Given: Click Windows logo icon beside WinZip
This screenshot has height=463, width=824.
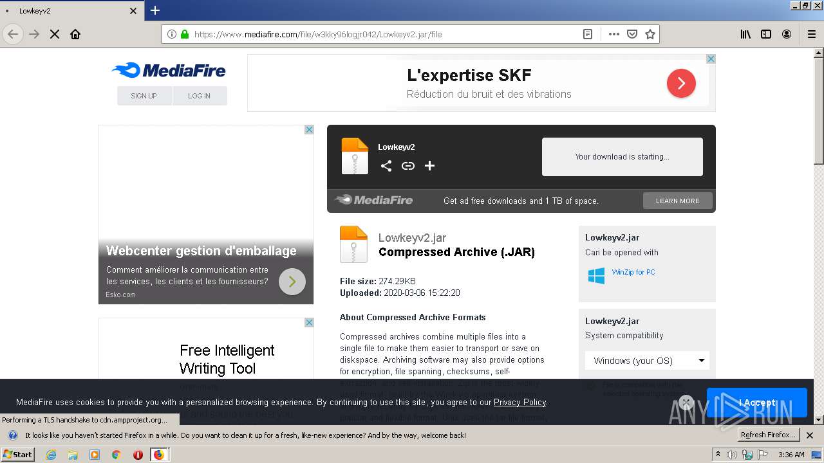Looking at the screenshot, I should point(596,276).
